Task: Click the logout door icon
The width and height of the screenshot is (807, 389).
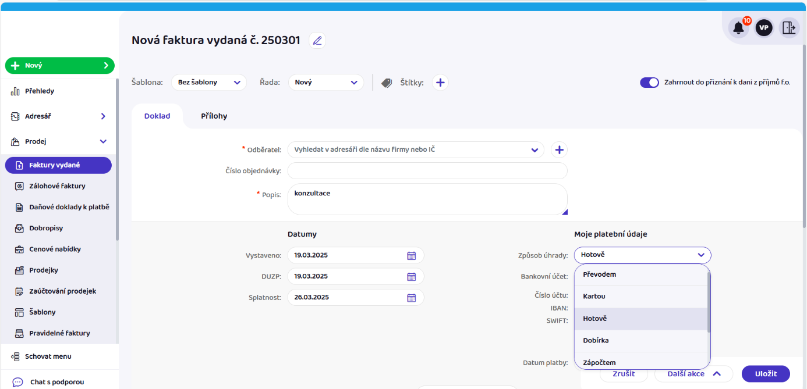Action: click(x=789, y=27)
